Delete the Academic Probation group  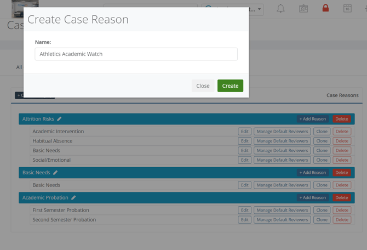click(x=341, y=198)
